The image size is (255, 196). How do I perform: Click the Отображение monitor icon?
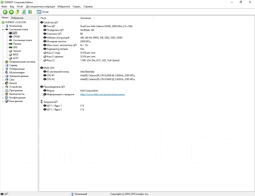[x=7, y=69]
